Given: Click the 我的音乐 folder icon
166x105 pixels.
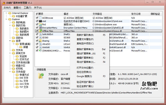Looking at the screenshot, I should click(17, 28).
